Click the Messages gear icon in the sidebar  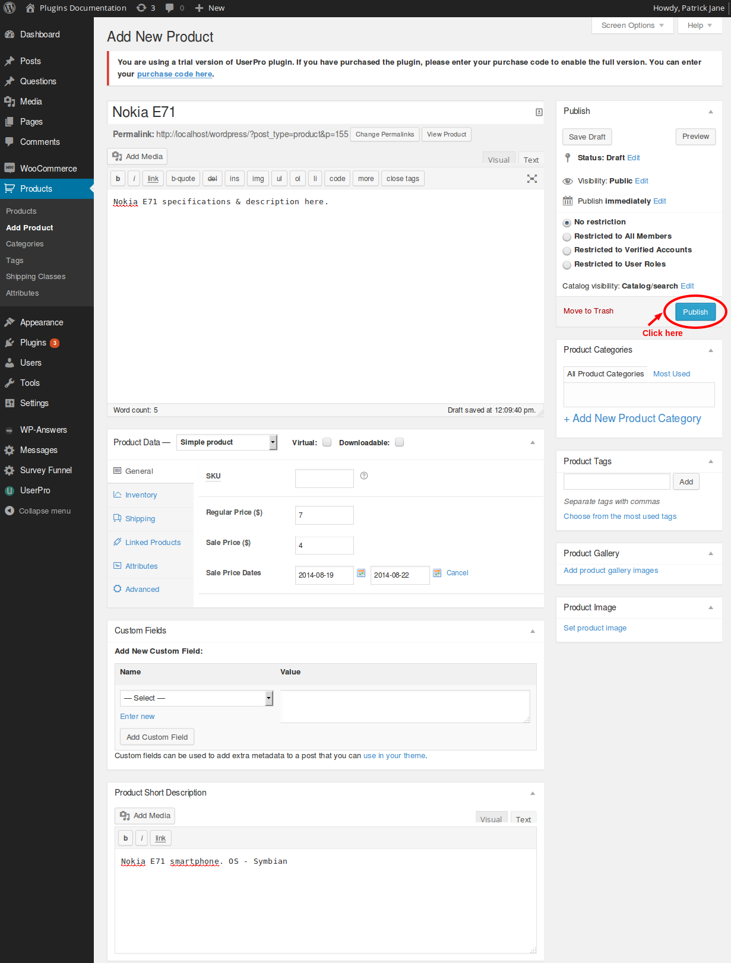coord(10,450)
